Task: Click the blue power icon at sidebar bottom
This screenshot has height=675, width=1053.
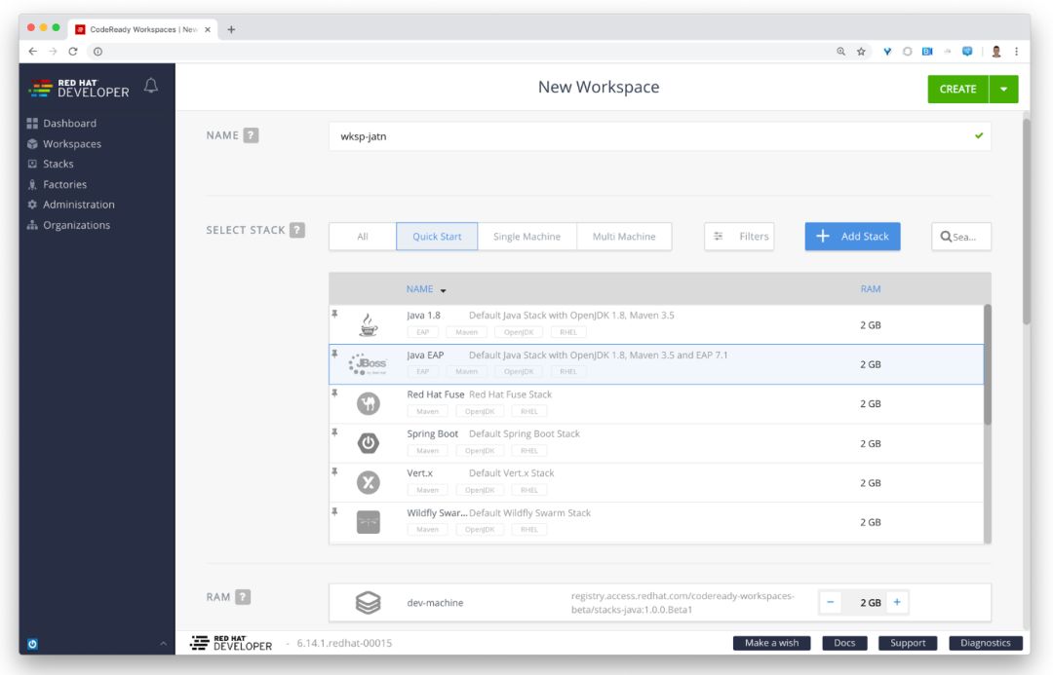Action: [32, 644]
